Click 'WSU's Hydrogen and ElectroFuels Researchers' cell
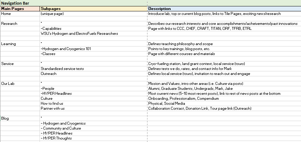 coord(79,33)
